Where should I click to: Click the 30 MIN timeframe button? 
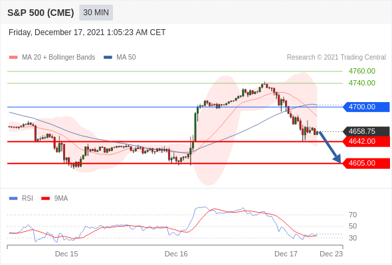96,13
